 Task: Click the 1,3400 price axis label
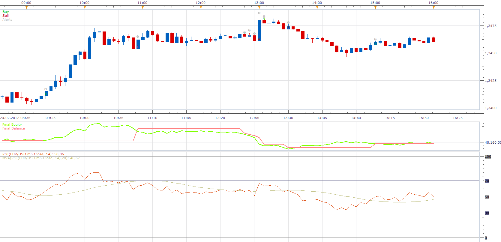[x=491, y=108]
